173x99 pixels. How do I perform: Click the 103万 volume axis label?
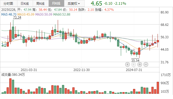pos(165,91)
